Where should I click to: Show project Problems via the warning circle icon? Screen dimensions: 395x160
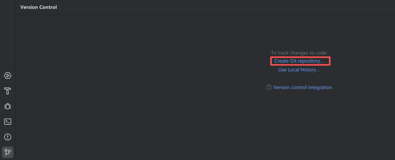8,137
